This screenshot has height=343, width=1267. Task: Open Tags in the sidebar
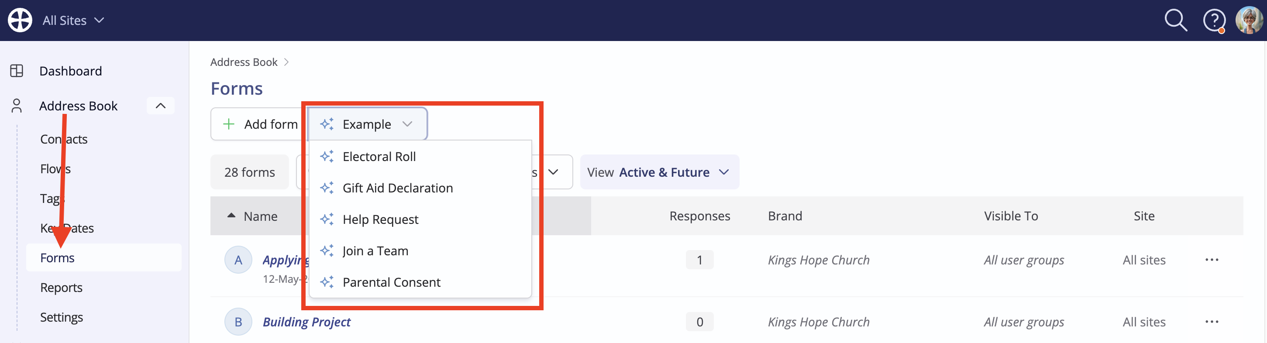[x=53, y=199]
